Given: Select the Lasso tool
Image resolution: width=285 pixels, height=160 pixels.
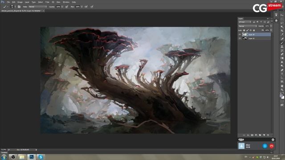Looking at the screenshot, I should pos(282,23).
